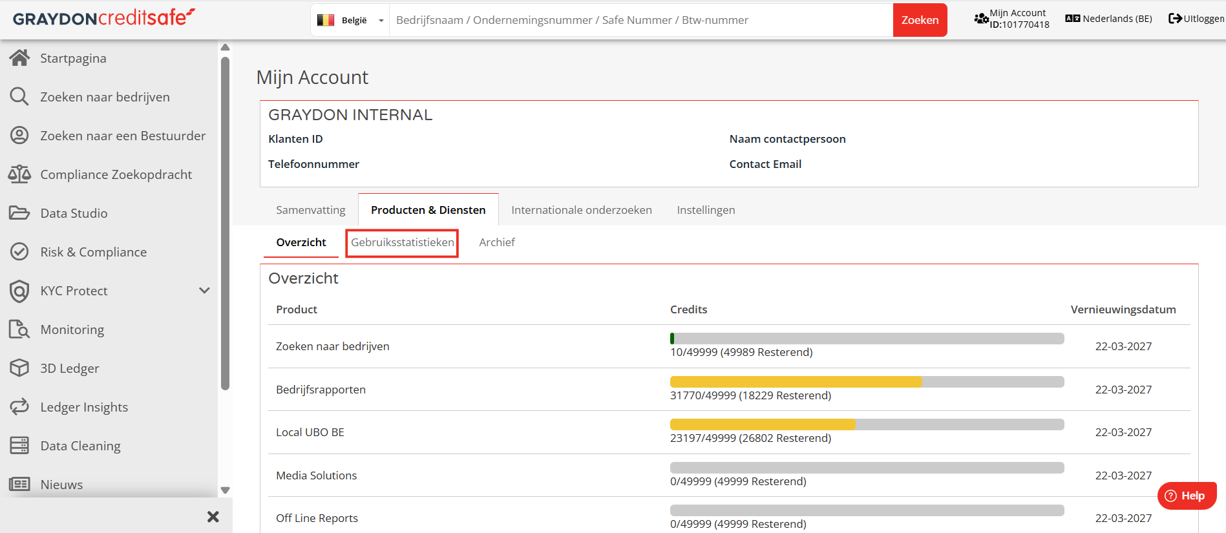Click the Data Studio folder icon
Screen dimensions: 1226x533
click(x=19, y=213)
